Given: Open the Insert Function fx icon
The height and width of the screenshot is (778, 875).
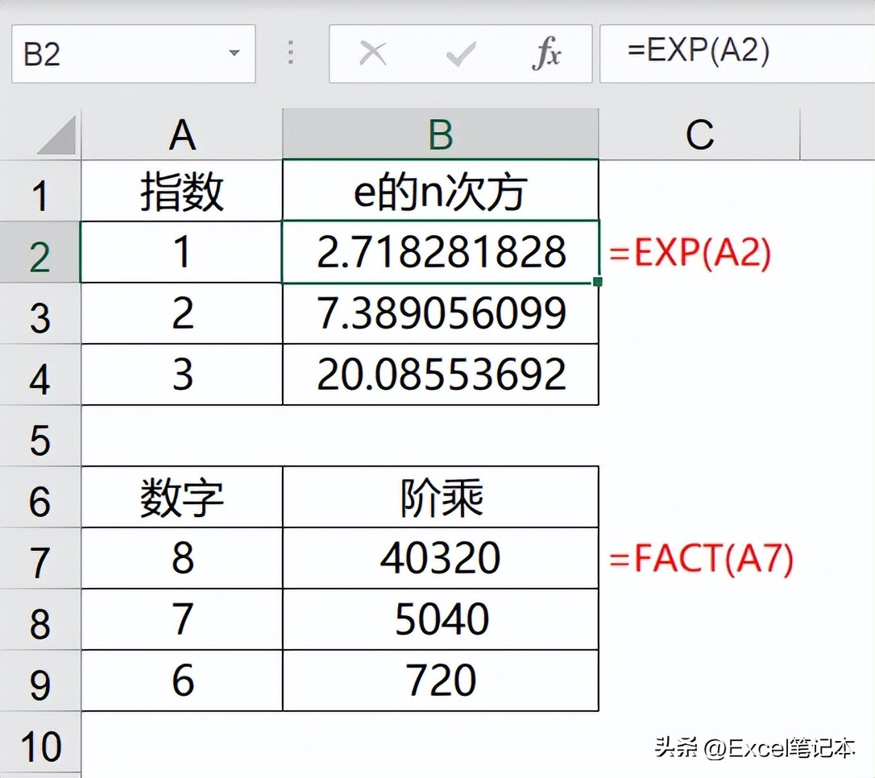Looking at the screenshot, I should 546,53.
